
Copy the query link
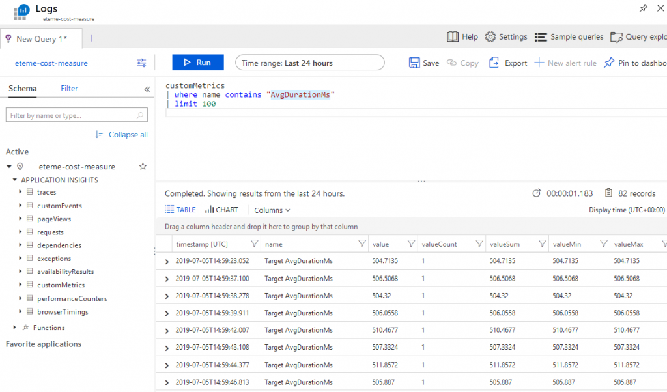click(462, 63)
